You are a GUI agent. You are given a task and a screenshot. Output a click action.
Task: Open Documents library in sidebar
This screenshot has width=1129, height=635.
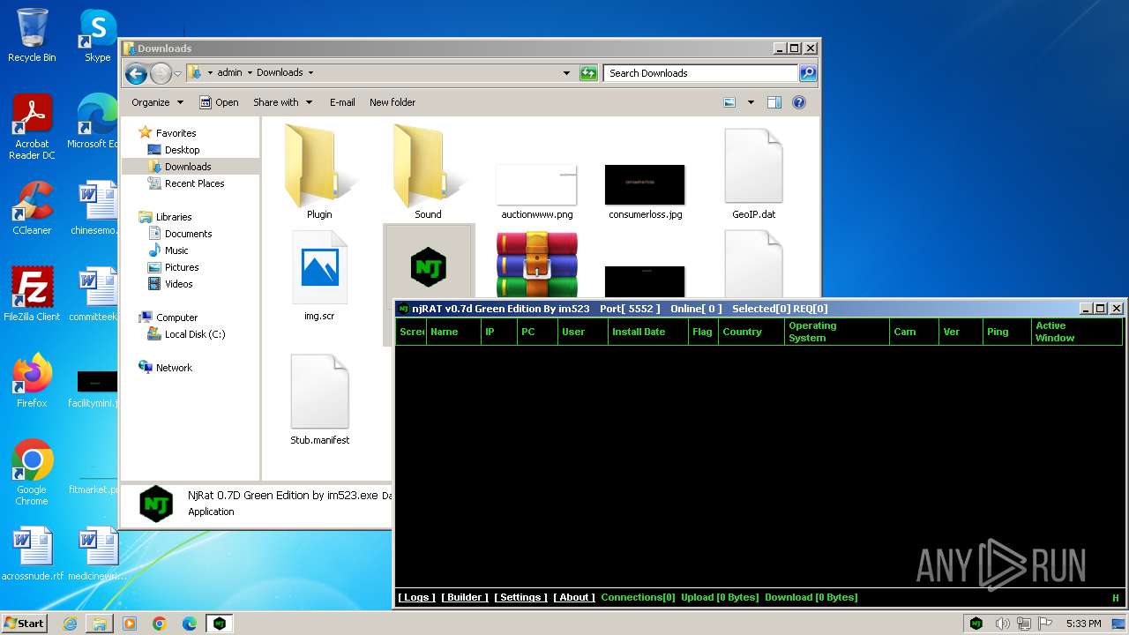tap(188, 234)
